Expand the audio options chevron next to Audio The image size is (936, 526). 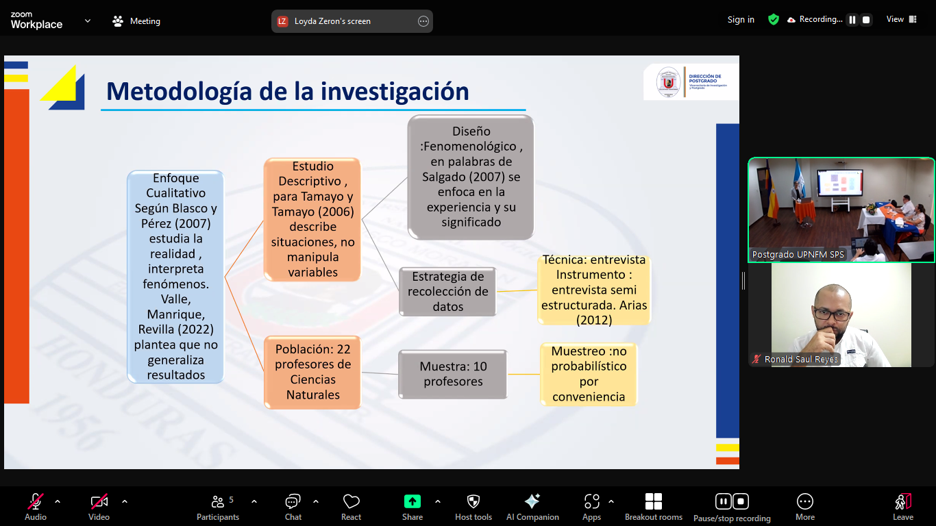coord(58,501)
